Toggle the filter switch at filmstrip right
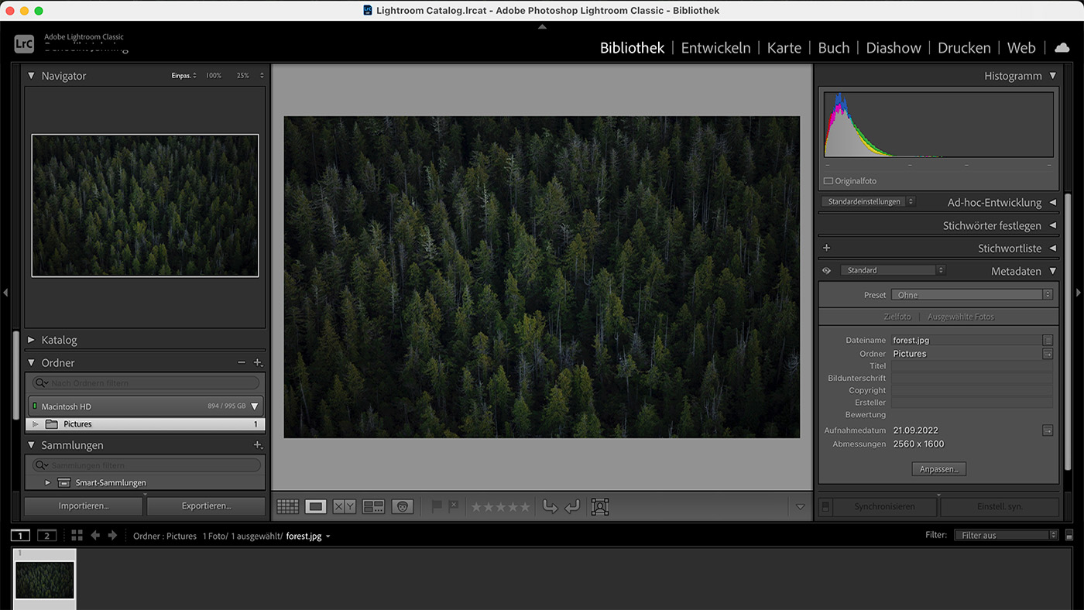 pos(1069,536)
